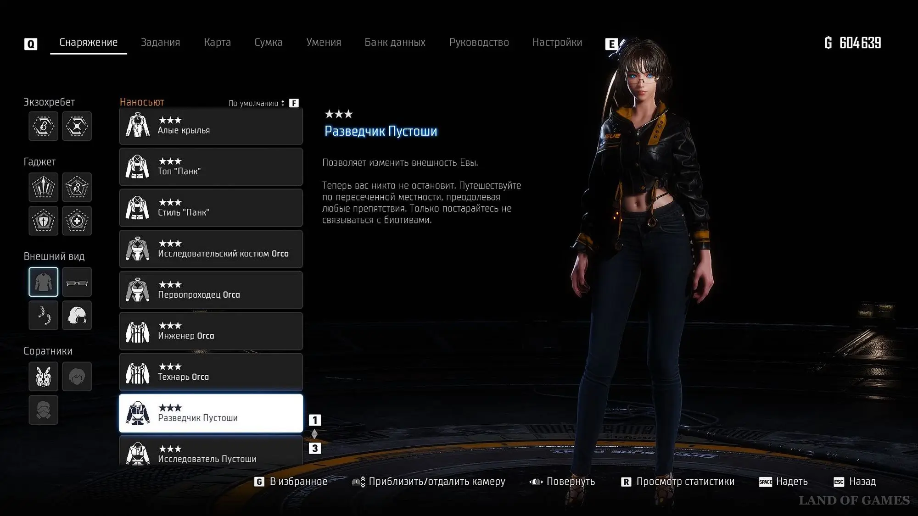Select the Стиль "Панк" nanosuit
The image size is (918, 516).
tap(211, 208)
